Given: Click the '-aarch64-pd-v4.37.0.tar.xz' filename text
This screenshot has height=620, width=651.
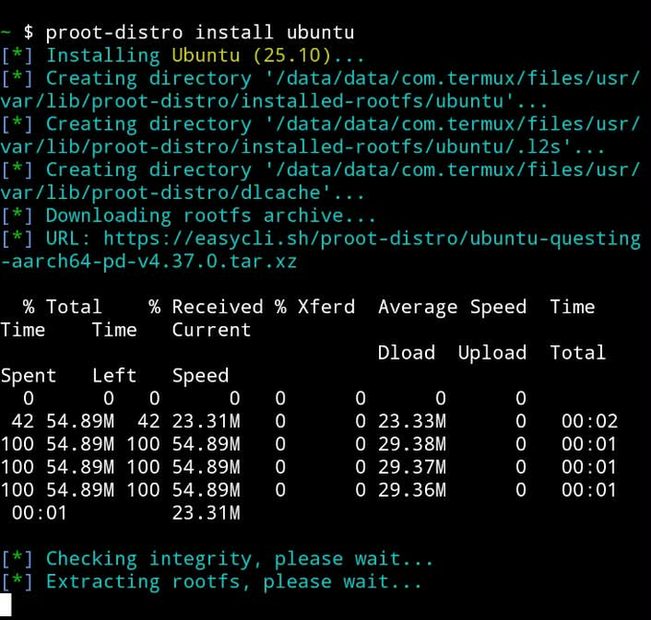Looking at the screenshot, I should pyautogui.click(x=148, y=262).
